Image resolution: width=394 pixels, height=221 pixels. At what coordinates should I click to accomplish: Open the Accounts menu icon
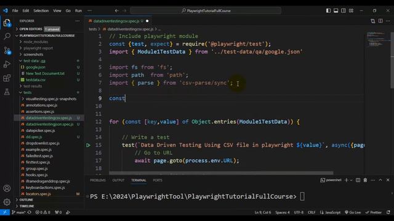coord(7,188)
